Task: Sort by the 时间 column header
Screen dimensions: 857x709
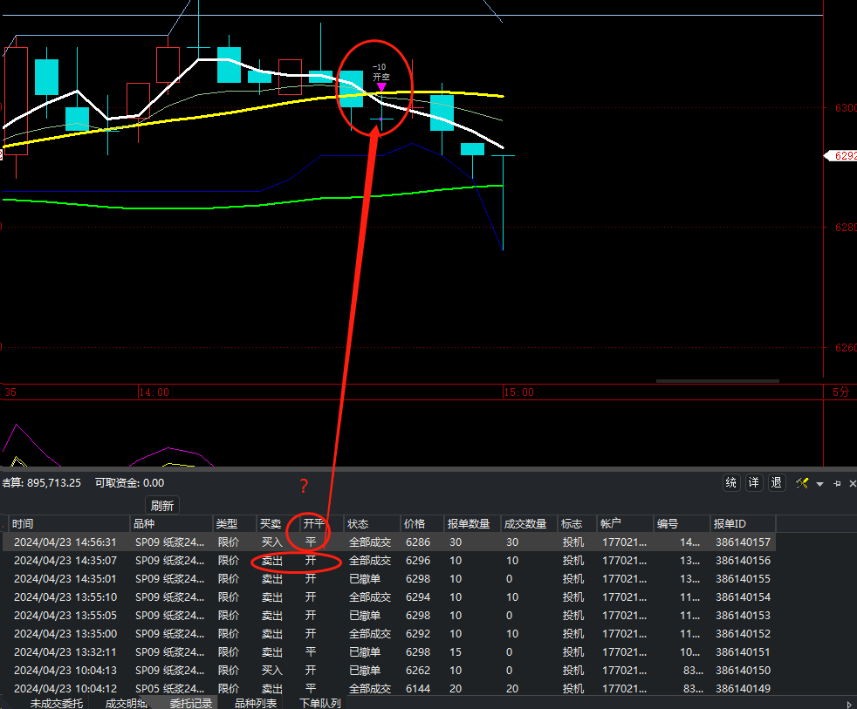Action: pos(70,524)
